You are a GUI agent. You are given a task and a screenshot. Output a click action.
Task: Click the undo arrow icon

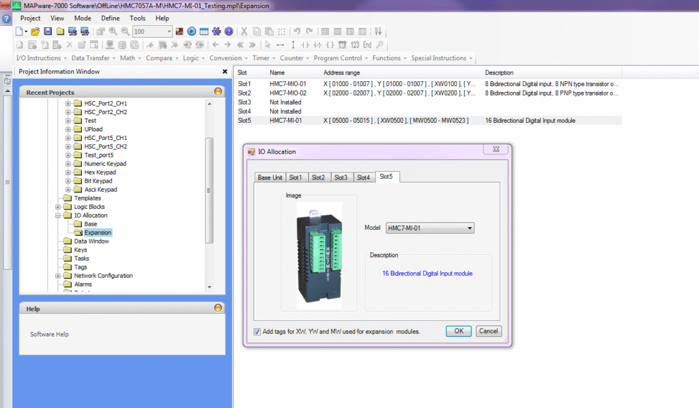(x=297, y=31)
